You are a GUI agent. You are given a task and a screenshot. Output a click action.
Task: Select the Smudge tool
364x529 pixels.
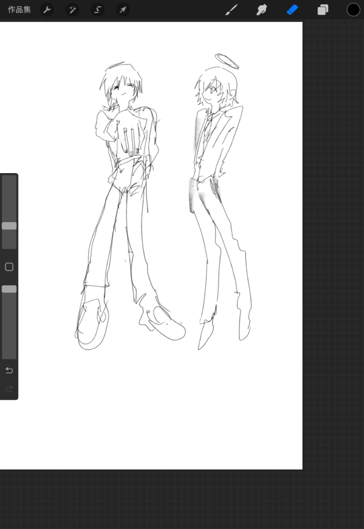[x=262, y=10]
